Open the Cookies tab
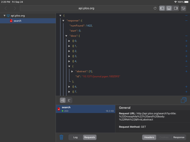Viewport: 190px width, 142px height. [x=164, y=137]
